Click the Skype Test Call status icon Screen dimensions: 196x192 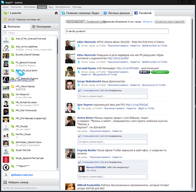13,150
